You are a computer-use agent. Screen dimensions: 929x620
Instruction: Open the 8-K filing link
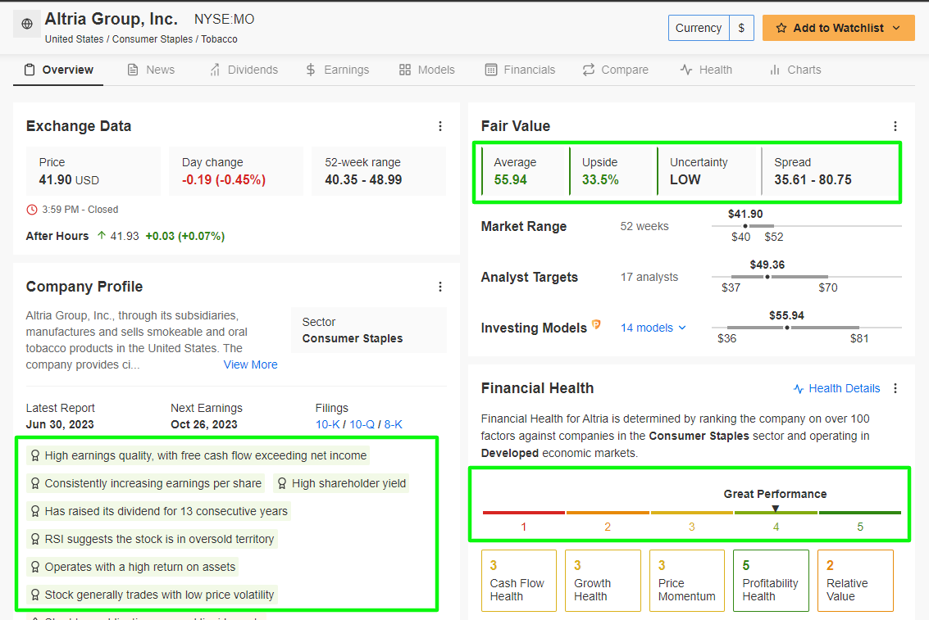pos(393,424)
